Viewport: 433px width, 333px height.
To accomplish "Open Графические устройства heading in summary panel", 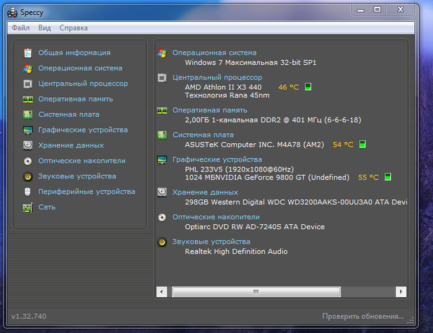I will click(217, 159).
